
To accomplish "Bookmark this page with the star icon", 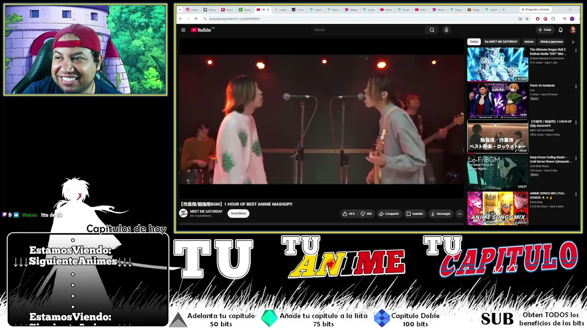I will coord(527,19).
